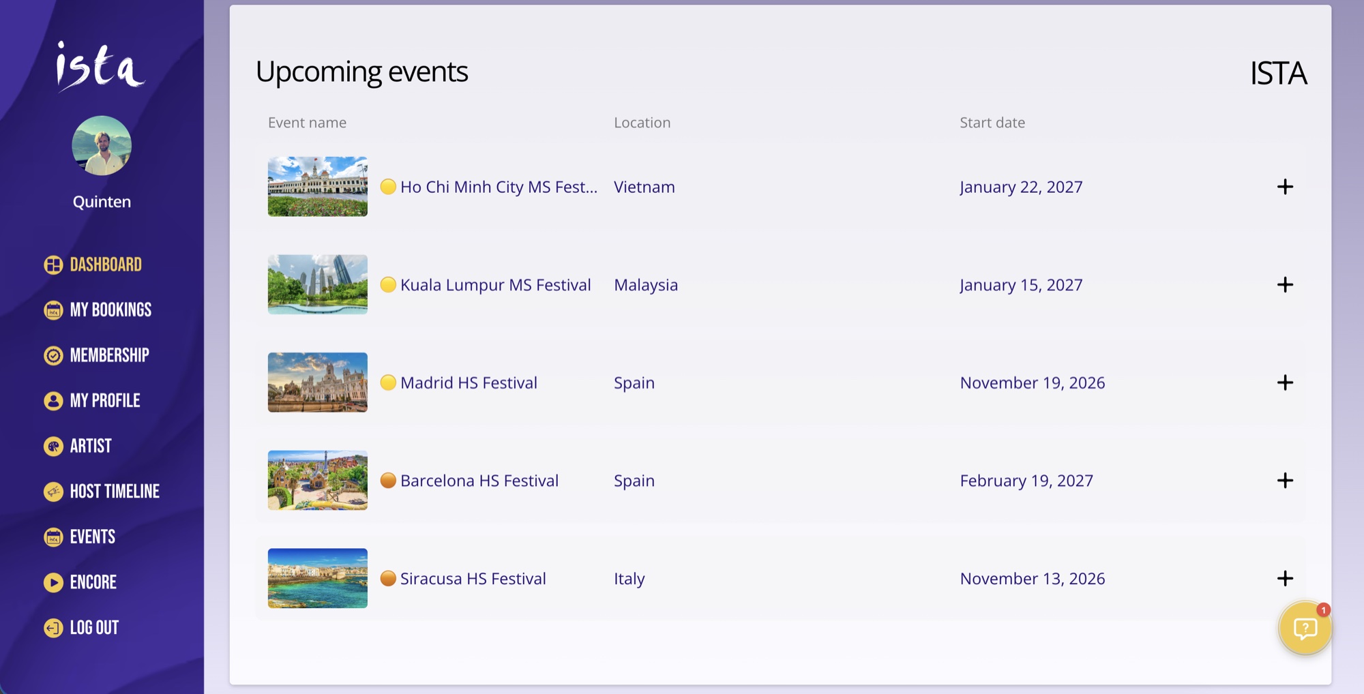Click the Artist palette icon

[53, 446]
